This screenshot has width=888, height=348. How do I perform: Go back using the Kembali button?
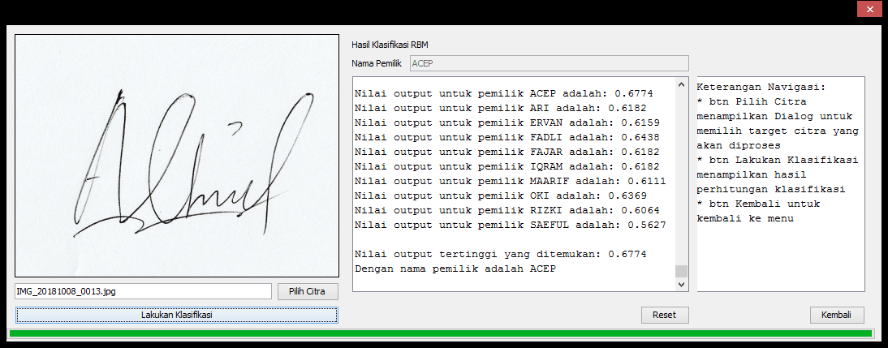coord(836,315)
